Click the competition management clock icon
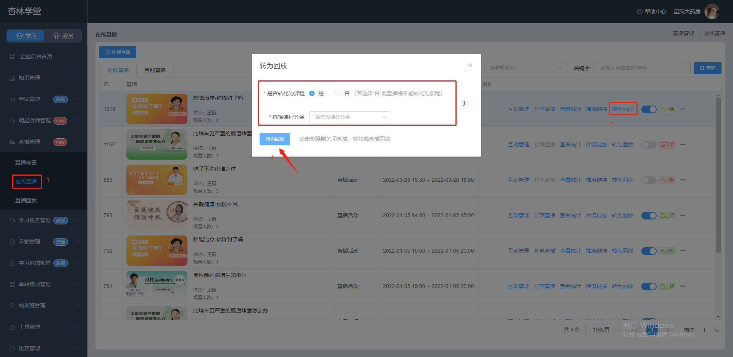Viewport: 733px width, 357px height. click(x=12, y=348)
